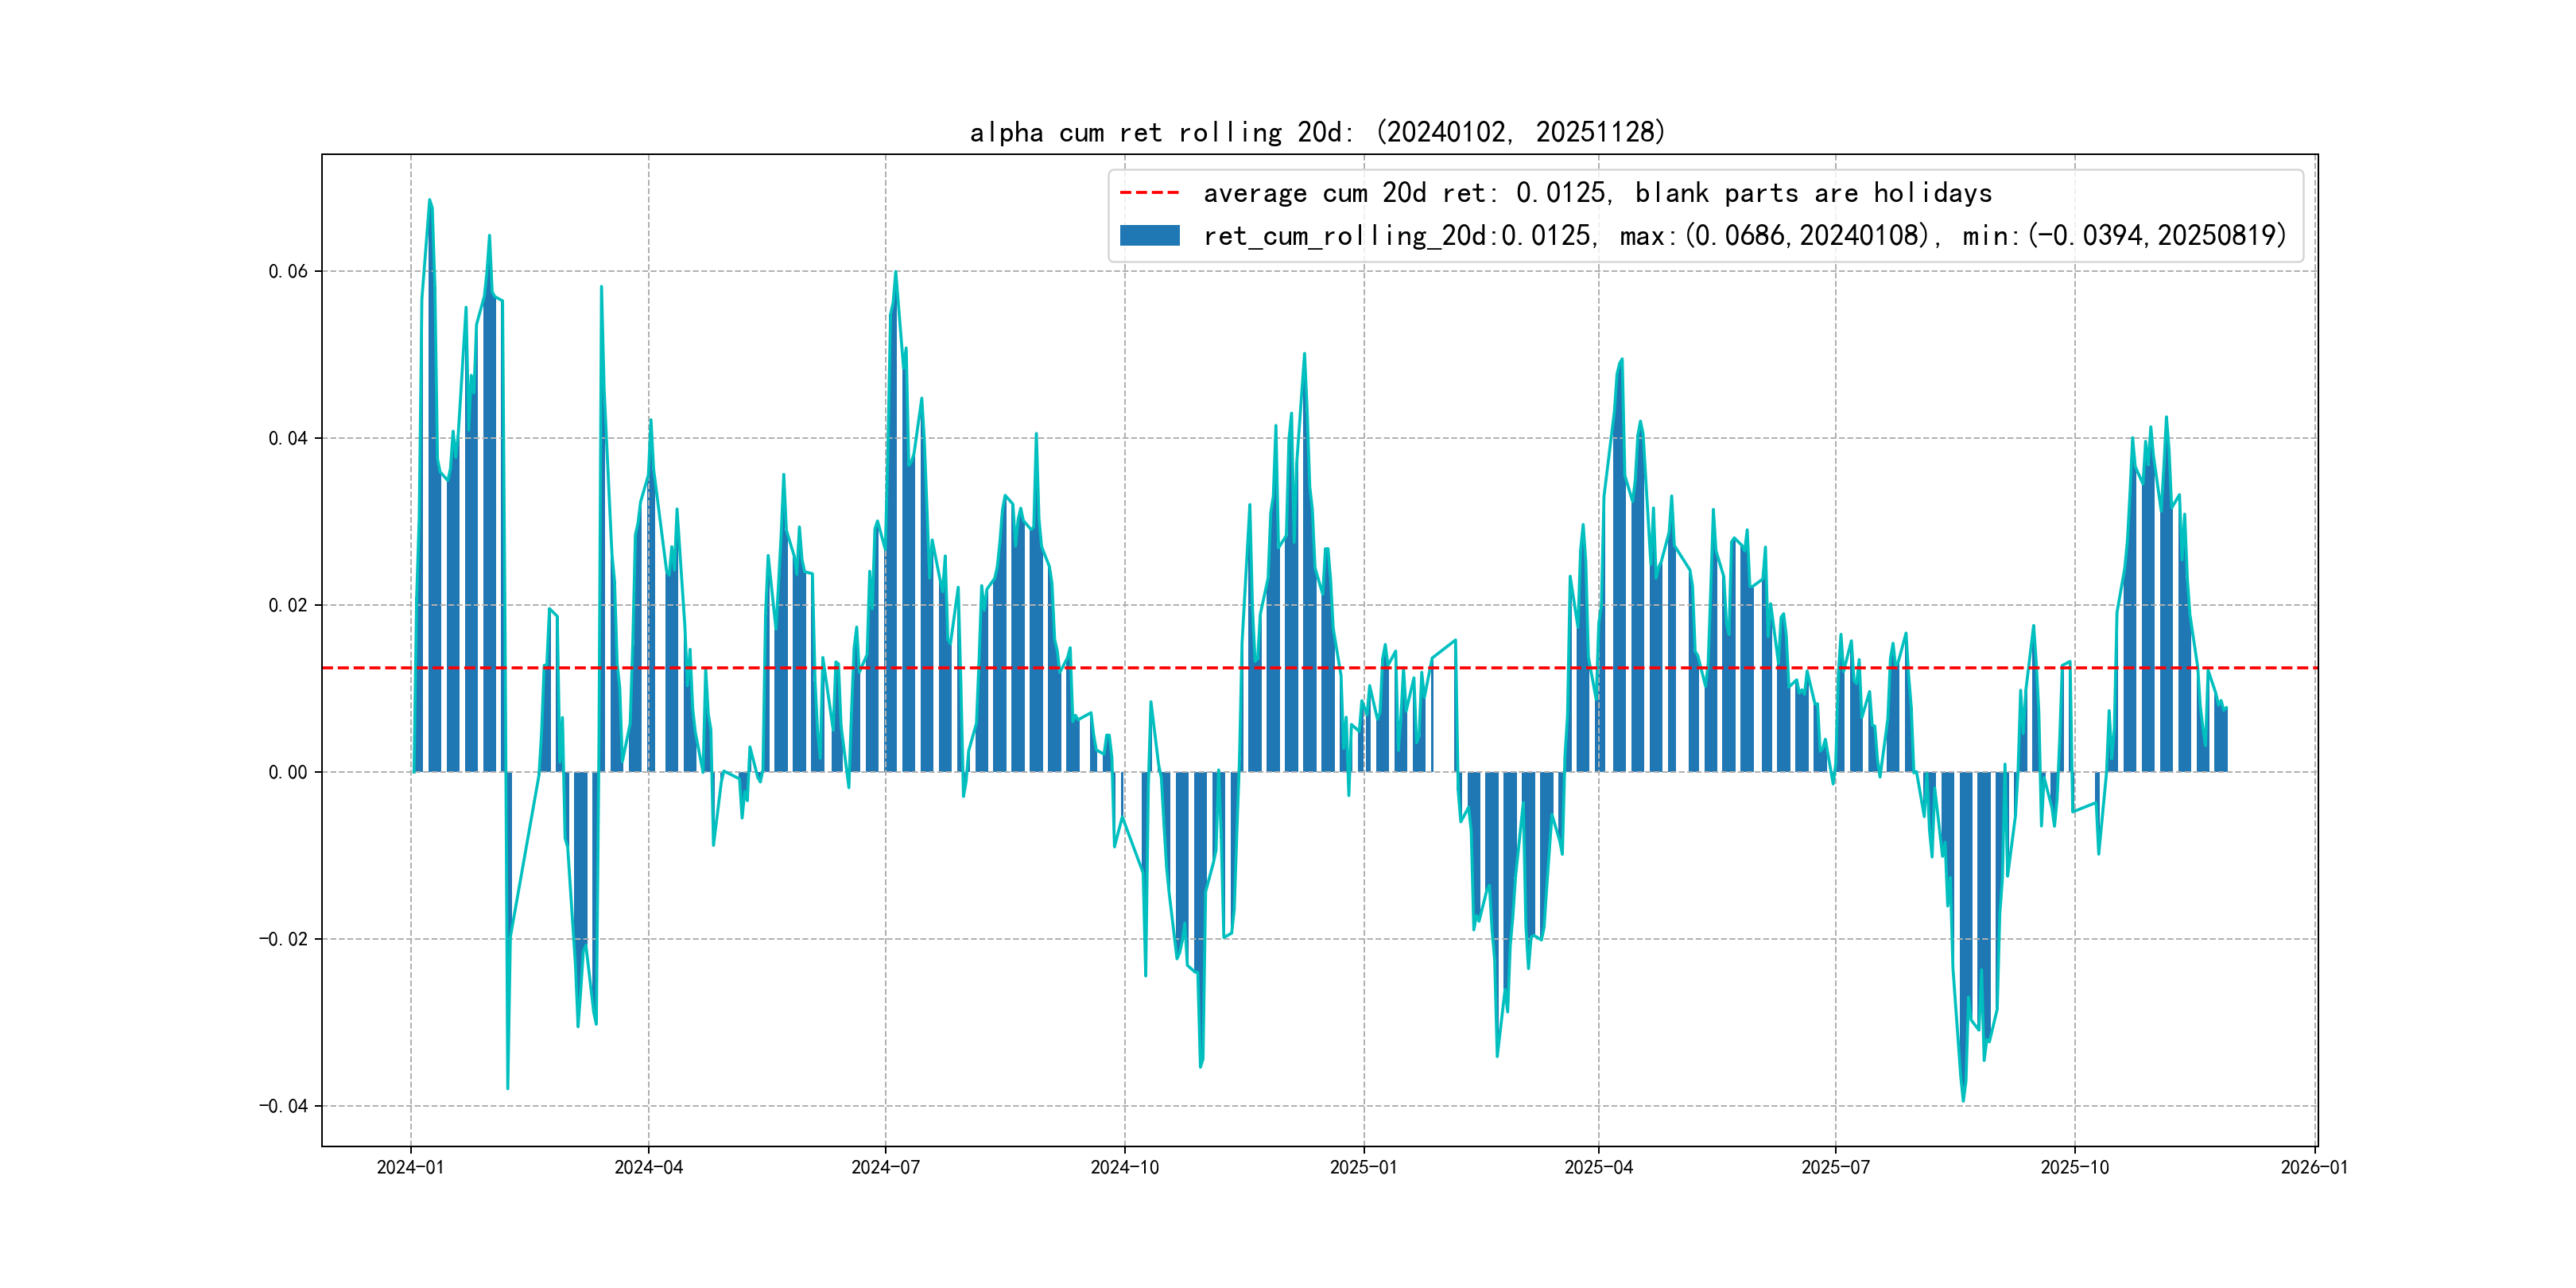2576x1288 pixels.
Task: Click the 0.06 y-axis tick label
Action: click(288, 271)
